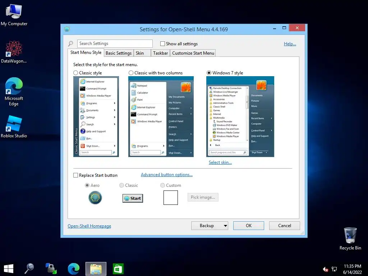Click the Windows 7 style menu preview

[240, 117]
